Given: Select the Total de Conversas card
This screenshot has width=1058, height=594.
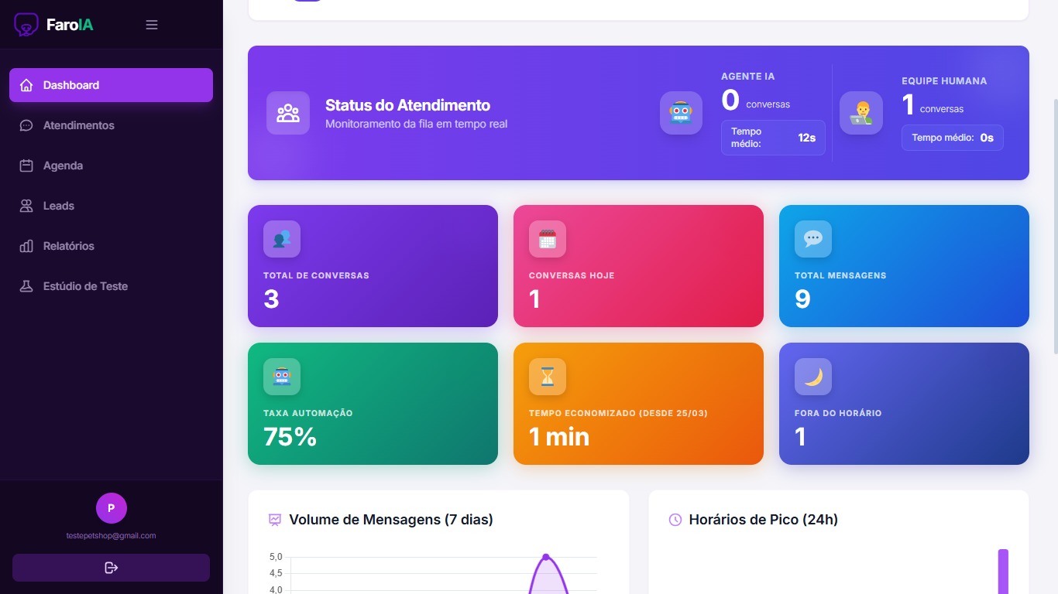Looking at the screenshot, I should click(x=373, y=266).
